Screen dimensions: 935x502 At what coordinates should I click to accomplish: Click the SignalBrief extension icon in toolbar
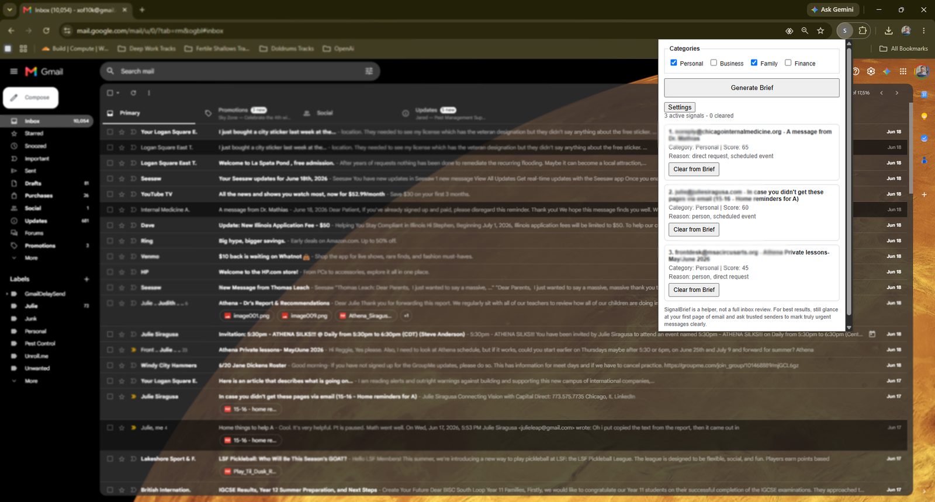pos(844,30)
